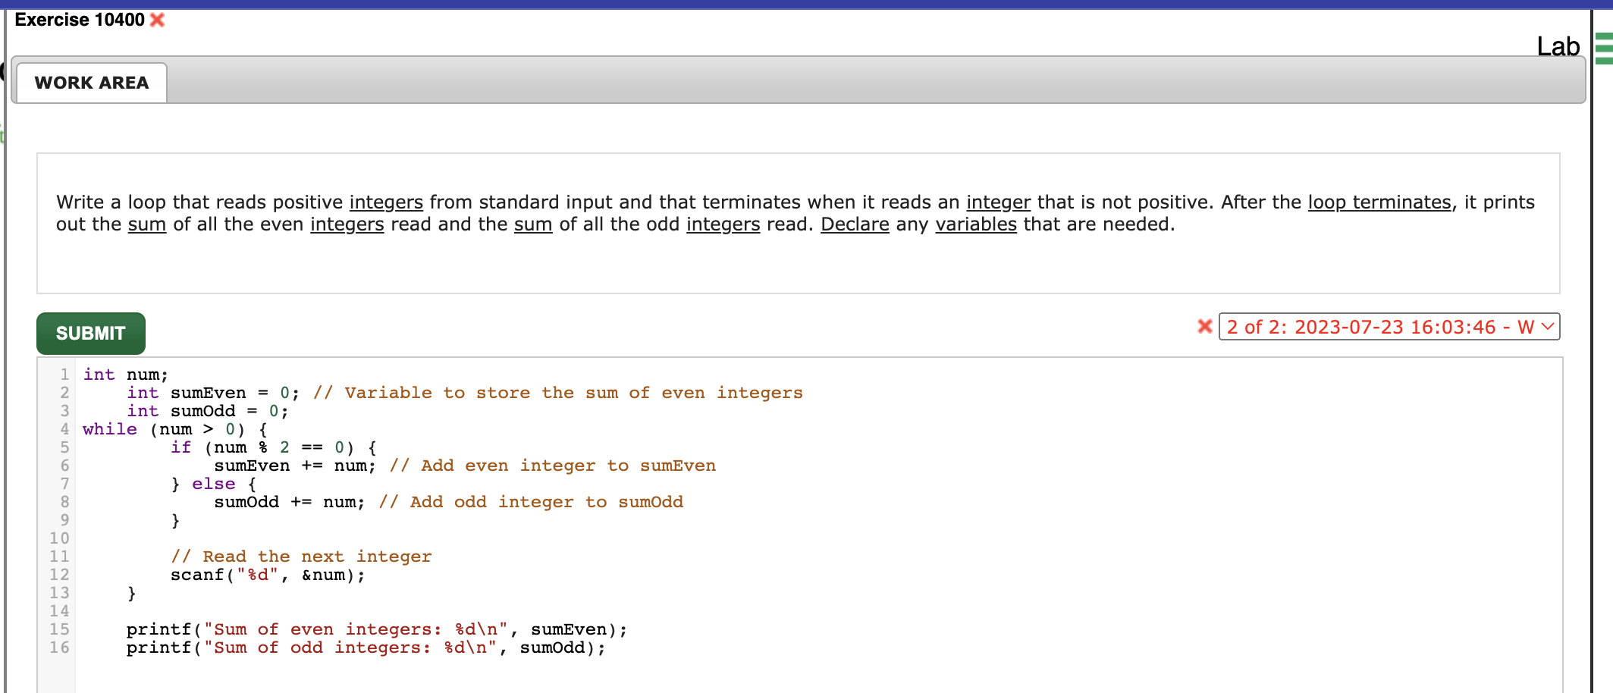Close Exercise 10400 with the red X
Image resolution: width=1613 pixels, height=693 pixels.
(157, 20)
